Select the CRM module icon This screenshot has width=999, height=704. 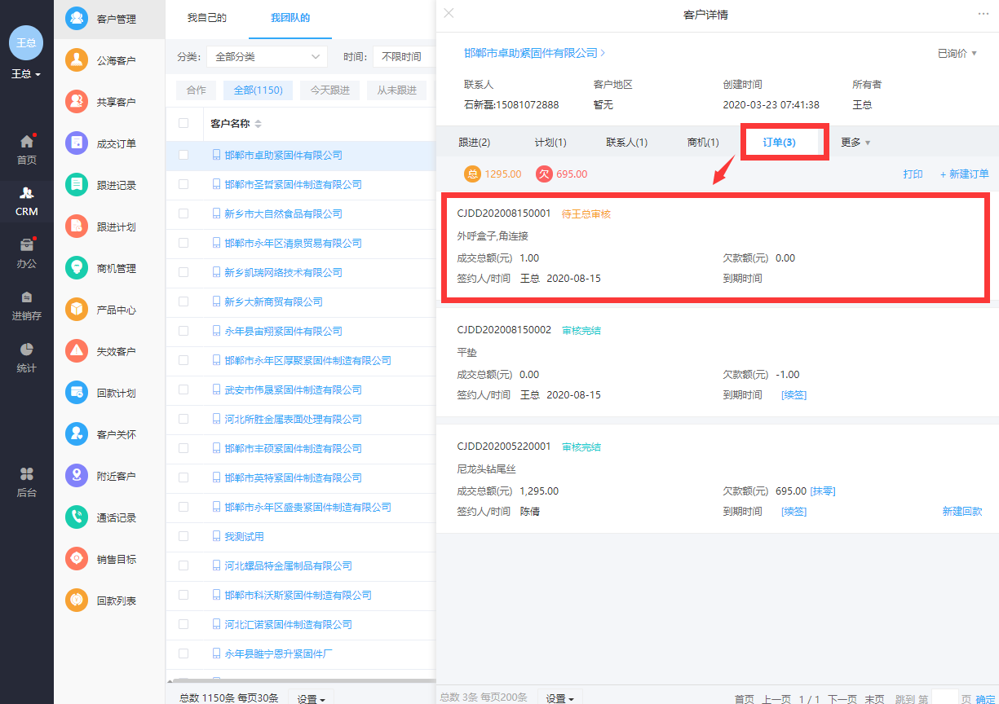[27, 193]
